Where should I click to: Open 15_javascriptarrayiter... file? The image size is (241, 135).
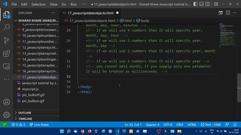coord(37,65)
